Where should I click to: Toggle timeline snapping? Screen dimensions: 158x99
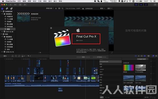click(145, 56)
